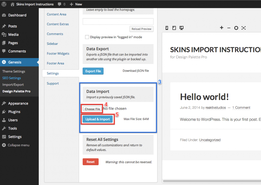The height and width of the screenshot is (185, 261).
Task: Open the Content Extras tab
Action: [58, 24]
